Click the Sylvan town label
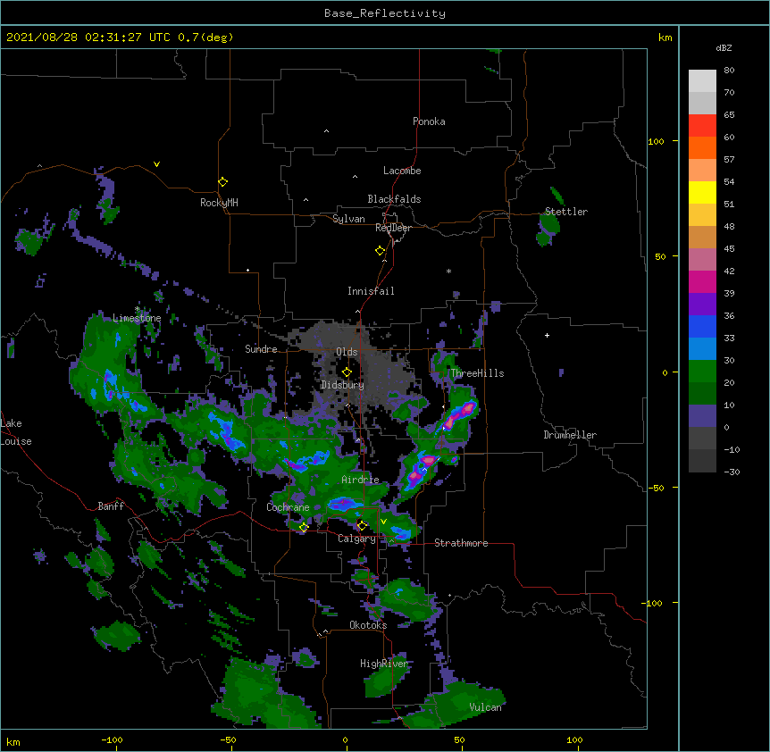The height and width of the screenshot is (752, 770). coord(348,219)
